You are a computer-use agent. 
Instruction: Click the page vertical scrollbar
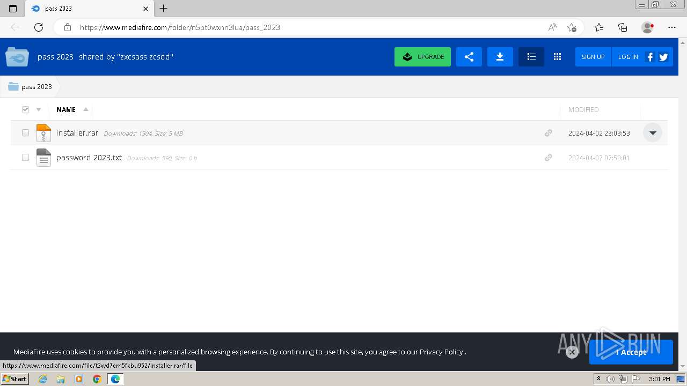(683, 204)
